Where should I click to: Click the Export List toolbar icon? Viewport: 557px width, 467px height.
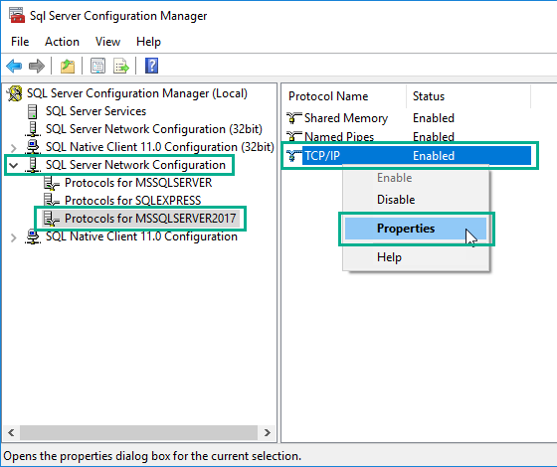[120, 66]
